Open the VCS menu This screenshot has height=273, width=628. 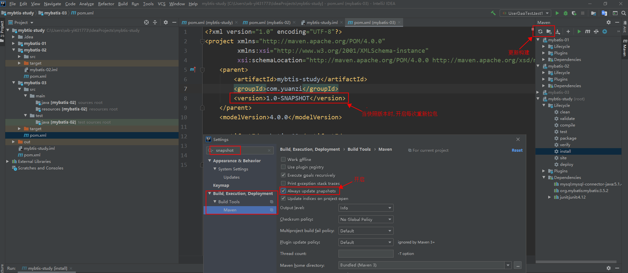pyautogui.click(x=162, y=4)
